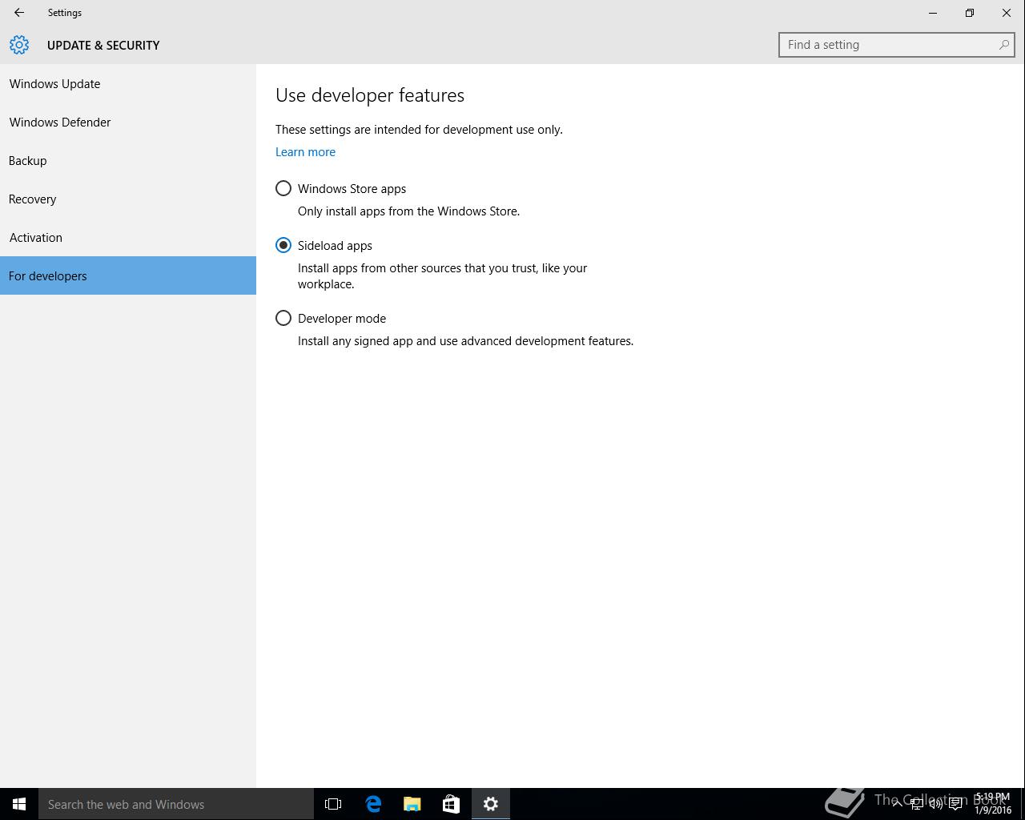Viewport: 1025px width, 820px height.
Task: Open the Windows Store taskbar icon
Action: point(452,804)
